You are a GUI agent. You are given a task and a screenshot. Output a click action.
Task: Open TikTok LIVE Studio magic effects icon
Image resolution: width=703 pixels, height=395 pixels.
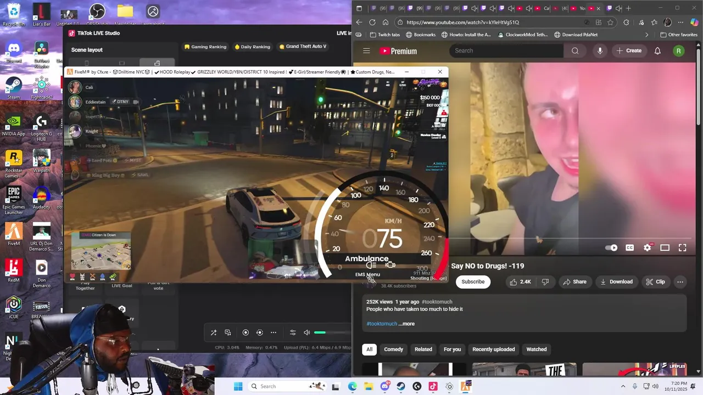pyautogui.click(x=214, y=332)
